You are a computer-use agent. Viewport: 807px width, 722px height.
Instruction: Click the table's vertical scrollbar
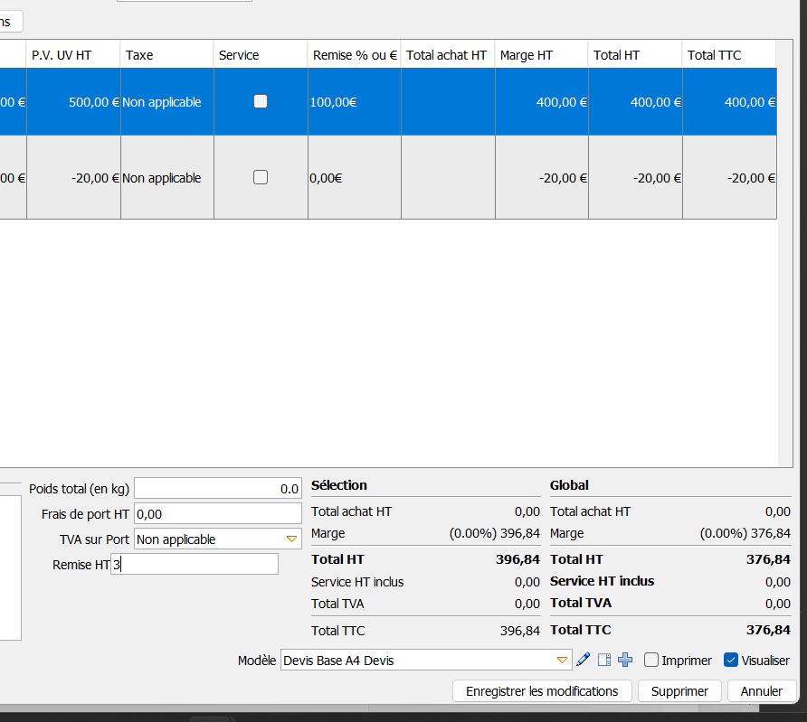coord(785,253)
